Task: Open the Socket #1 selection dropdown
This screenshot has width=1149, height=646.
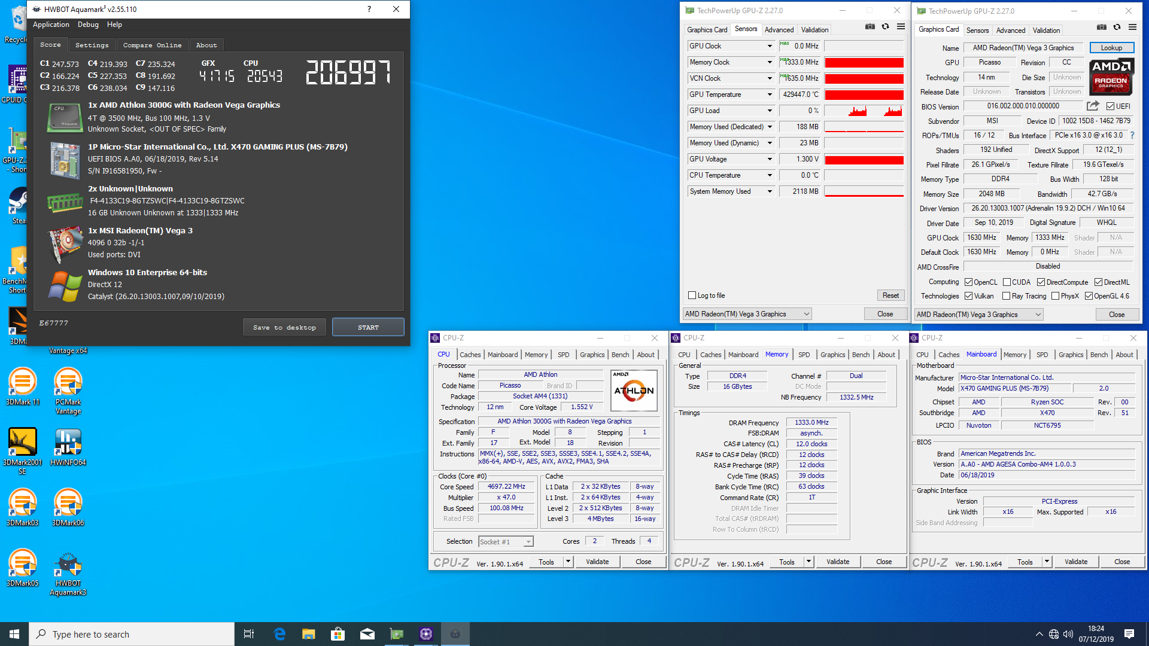Action: (506, 542)
